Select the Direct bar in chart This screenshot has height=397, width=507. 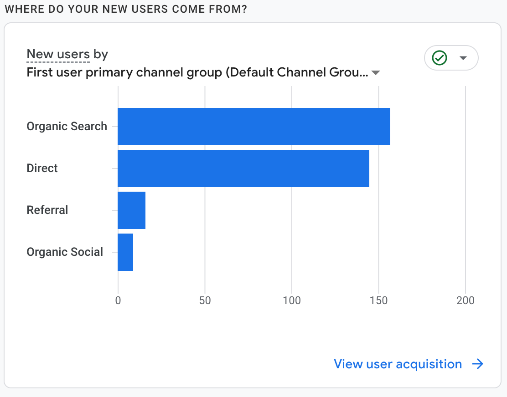pyautogui.click(x=243, y=168)
